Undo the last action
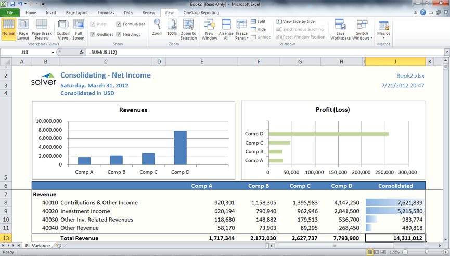Screen dimensions: 450x256 click(x=20, y=4)
